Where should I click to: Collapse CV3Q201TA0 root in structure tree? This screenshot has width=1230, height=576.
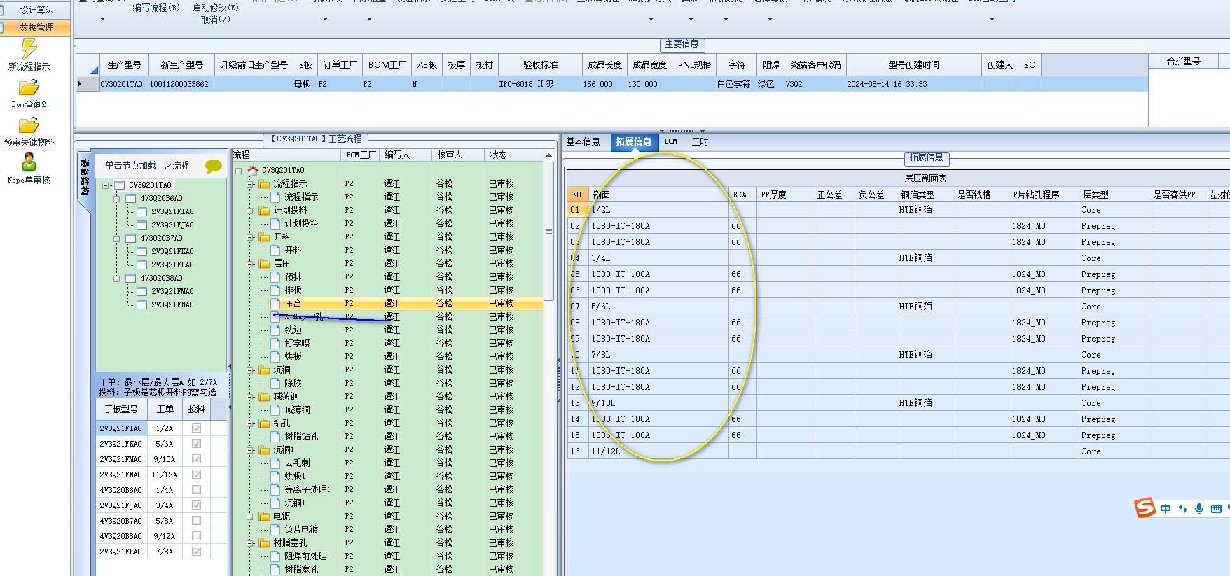point(106,185)
